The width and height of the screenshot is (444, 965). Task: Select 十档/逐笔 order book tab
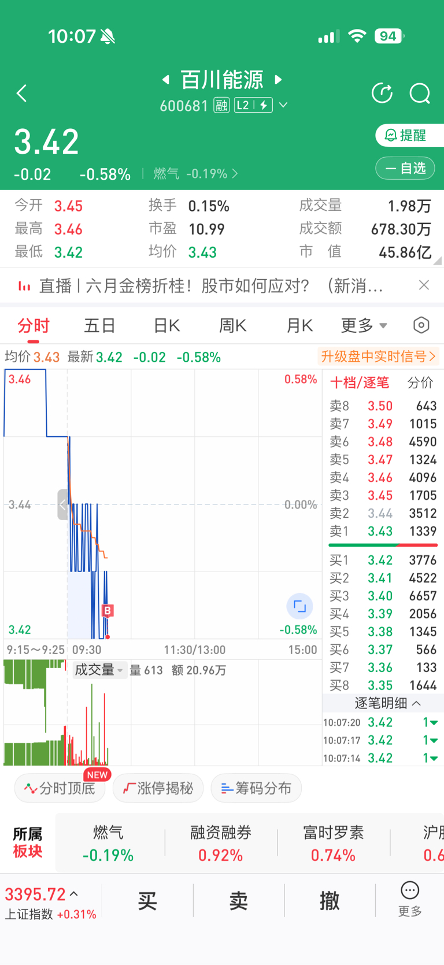point(359,383)
